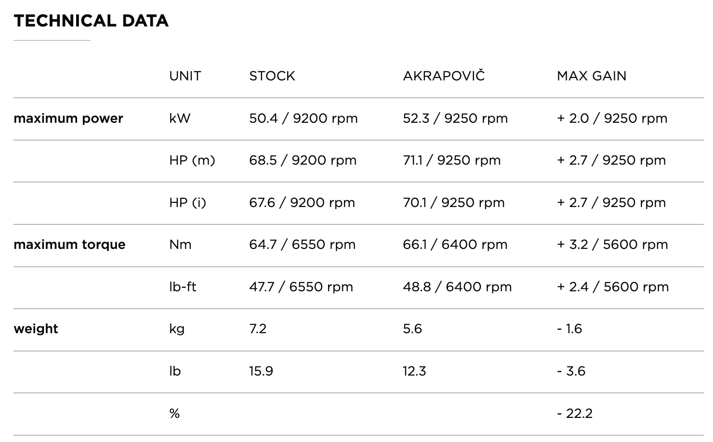Select the maximum torque row label

coord(69,245)
